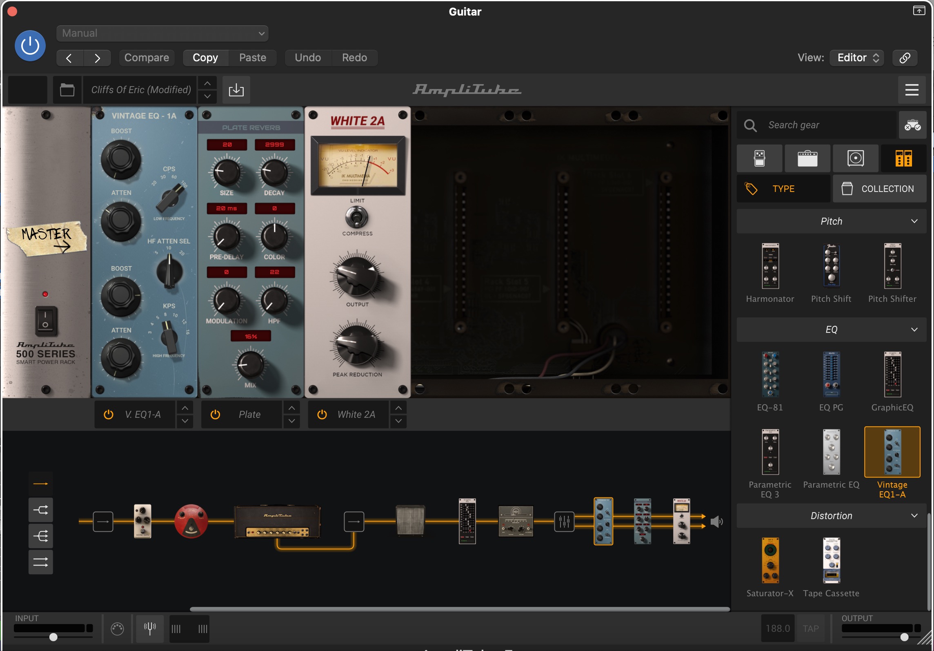Screen dimensions: 934x651
Task: Click the Compare button
Action: [147, 58]
